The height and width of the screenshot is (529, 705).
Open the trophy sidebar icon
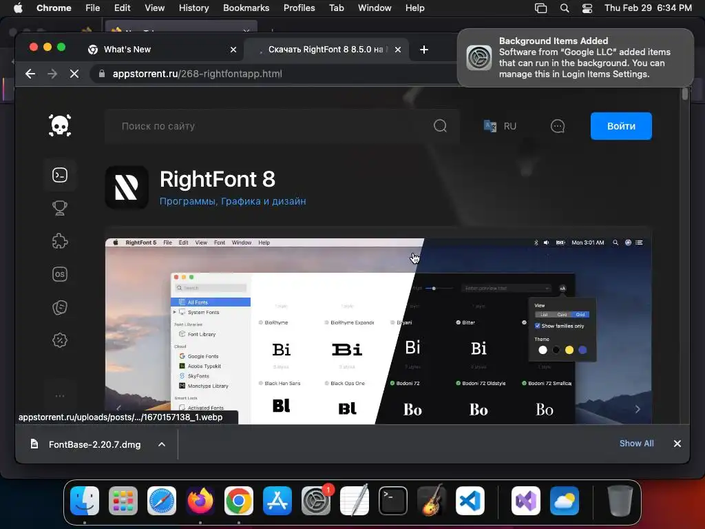(60, 208)
